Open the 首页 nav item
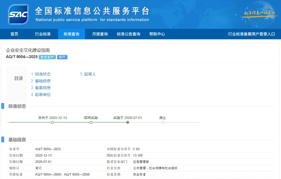Screen dimensions: 281x179 coord(14,34)
